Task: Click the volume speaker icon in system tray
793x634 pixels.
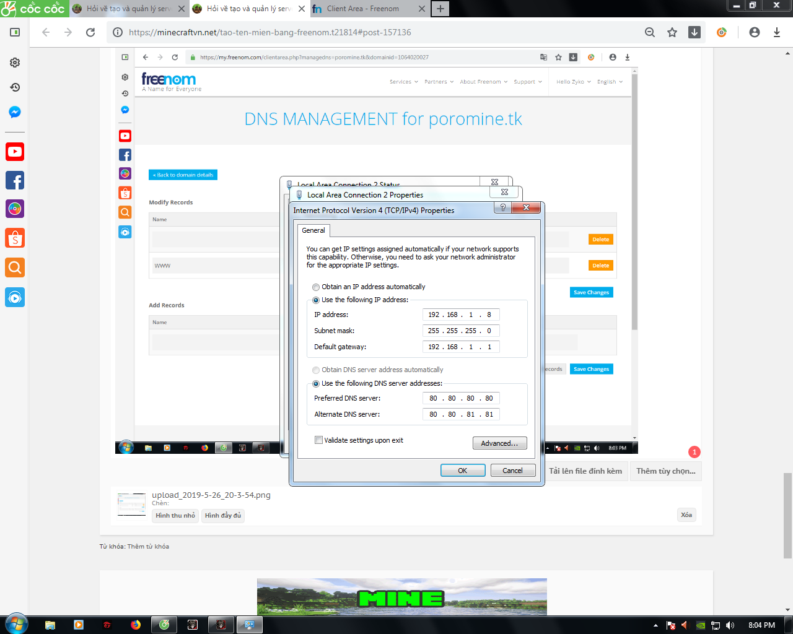Action: 730,625
